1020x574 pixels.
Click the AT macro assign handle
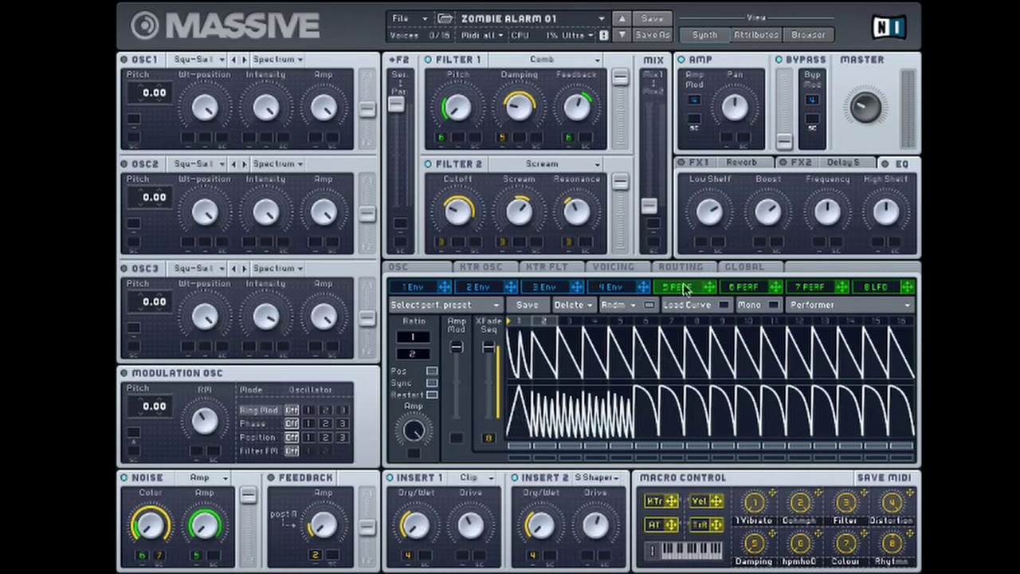point(672,525)
